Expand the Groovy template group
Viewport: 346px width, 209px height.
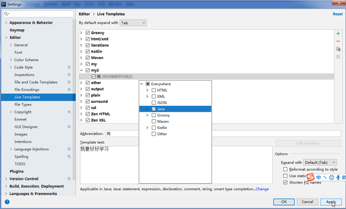coord(82,33)
